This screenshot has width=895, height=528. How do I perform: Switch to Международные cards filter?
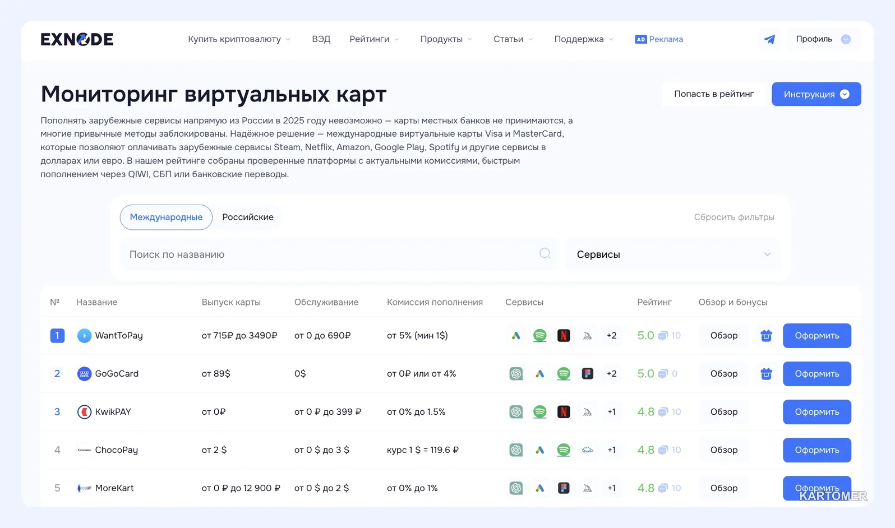(x=166, y=217)
